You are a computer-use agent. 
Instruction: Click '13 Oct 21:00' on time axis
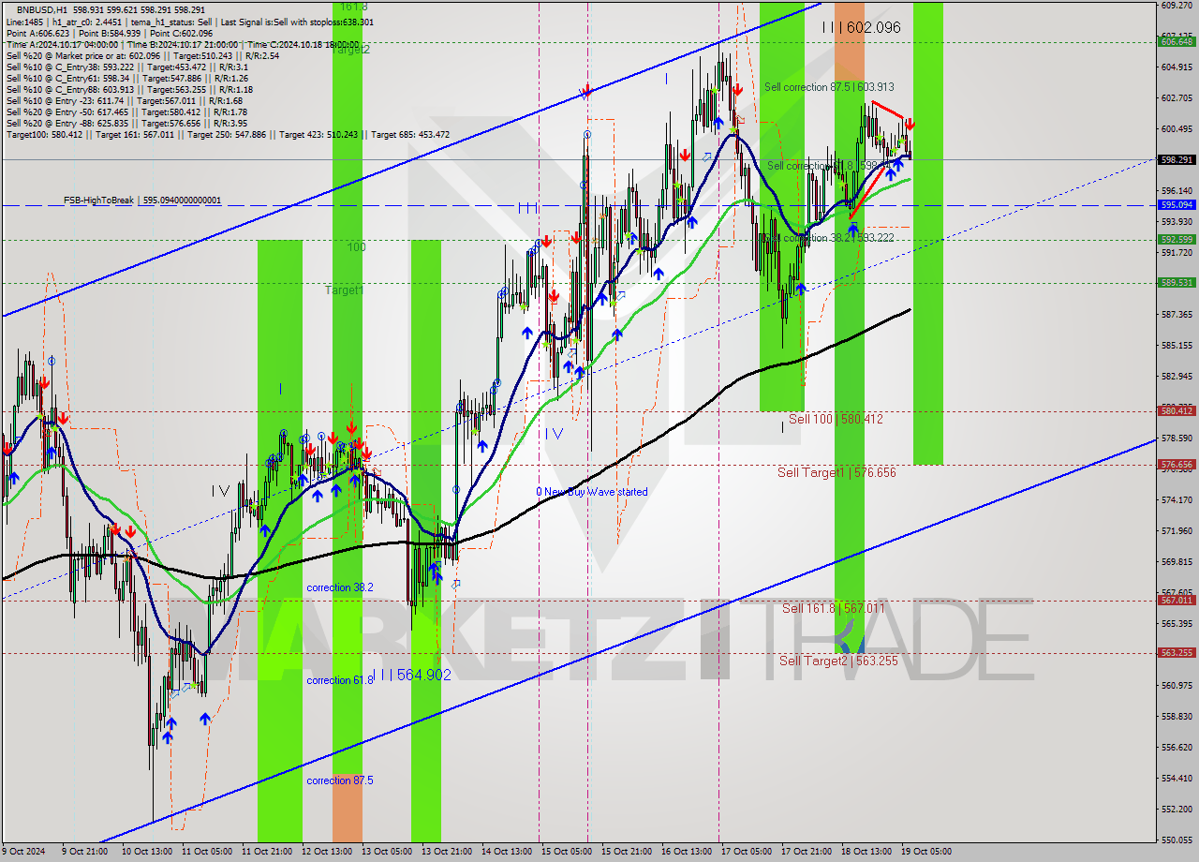click(445, 852)
